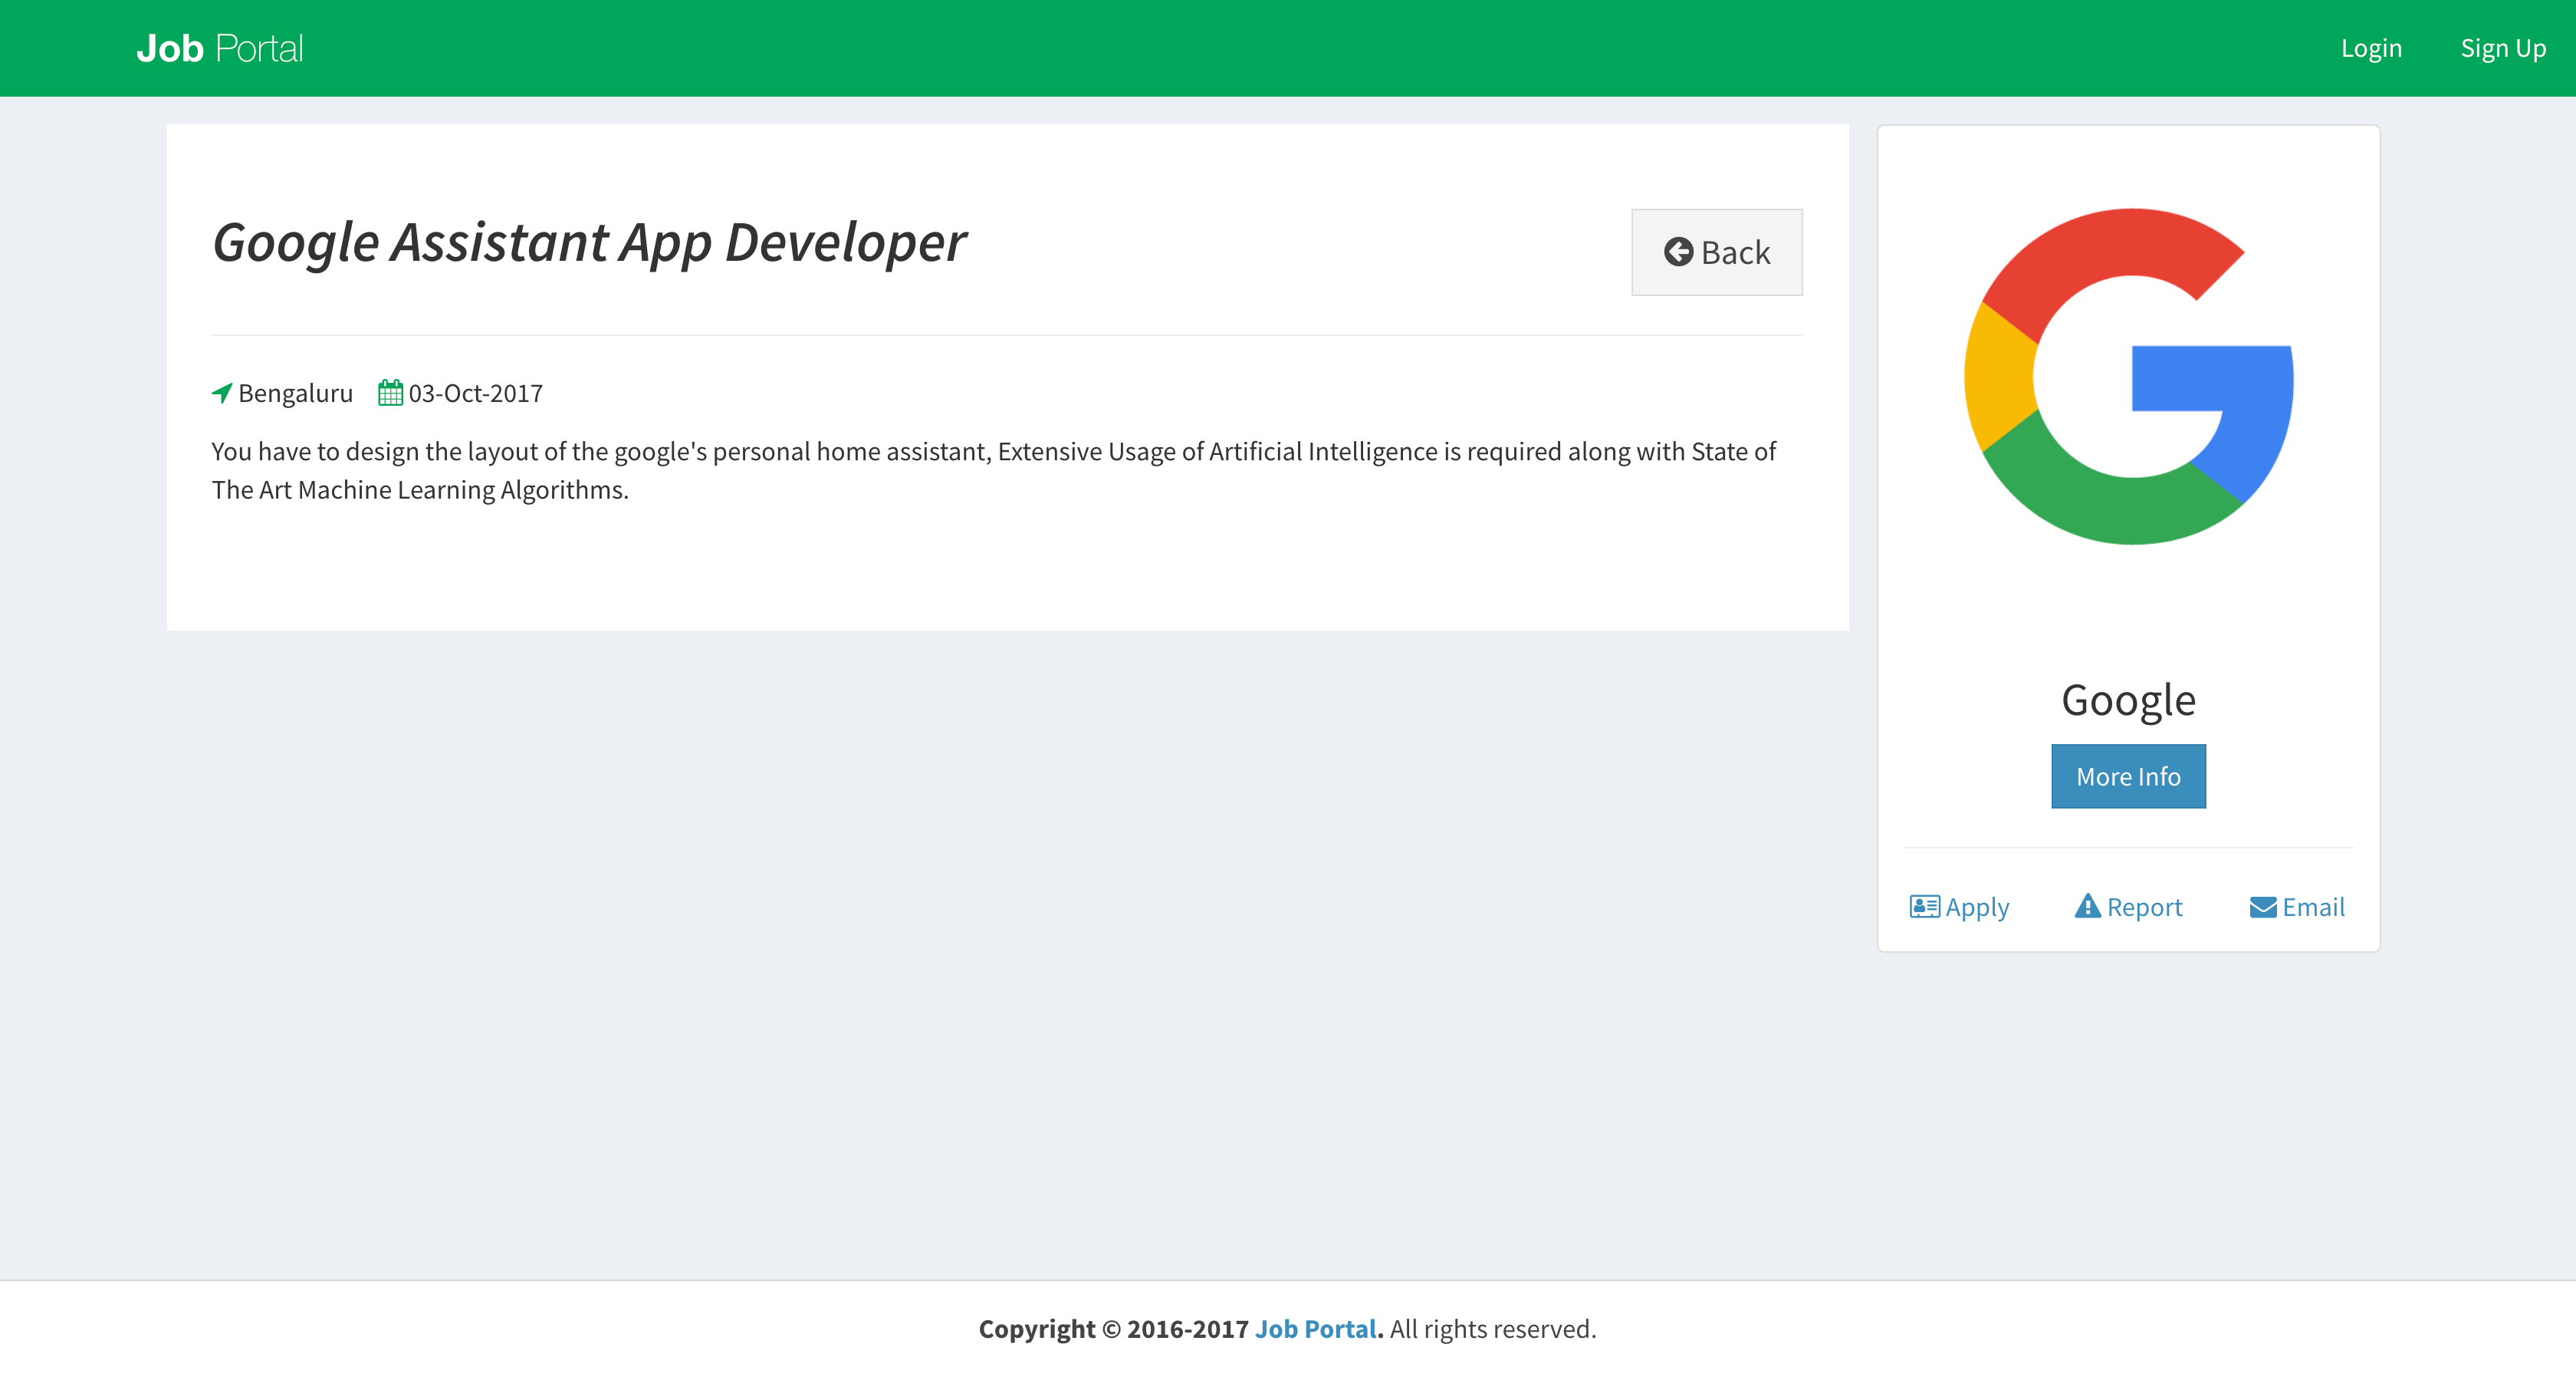Click the Google G logo image
Screen dimensions: 2576x1377
pos(2128,376)
